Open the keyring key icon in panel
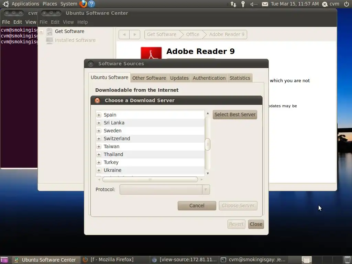The image size is (352, 264). click(x=243, y=4)
